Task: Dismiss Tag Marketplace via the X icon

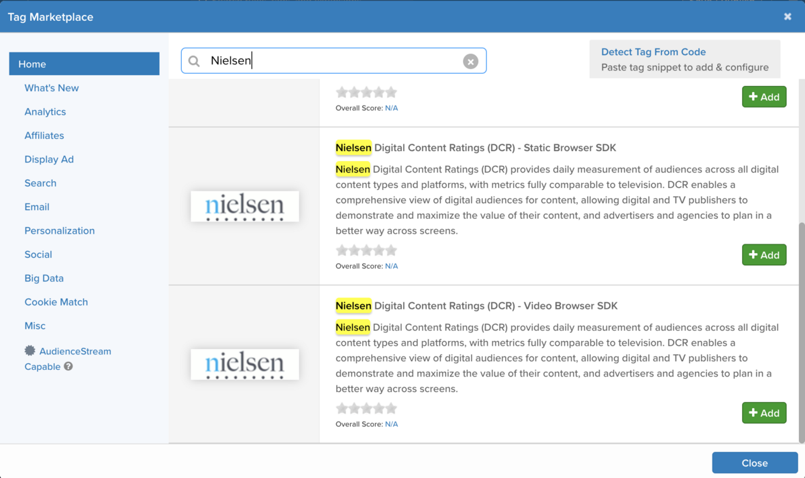Action: pos(787,15)
